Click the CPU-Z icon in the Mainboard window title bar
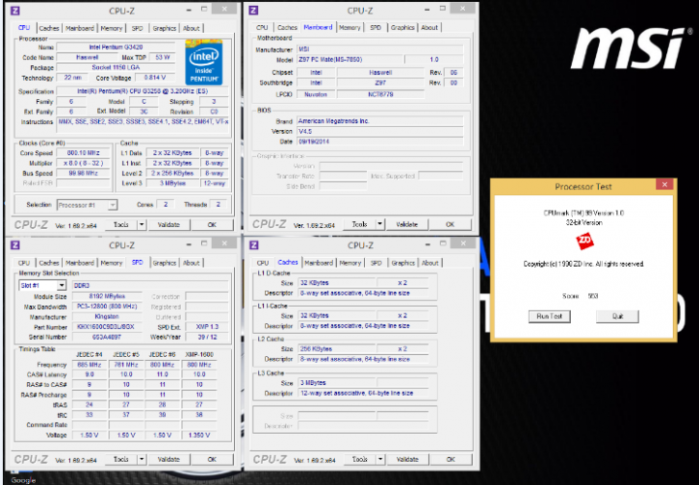This screenshot has width=699, height=485. point(253,11)
